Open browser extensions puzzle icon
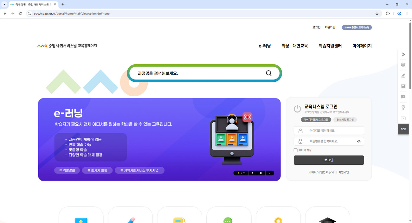The height and width of the screenshot is (223, 412). pos(388,14)
